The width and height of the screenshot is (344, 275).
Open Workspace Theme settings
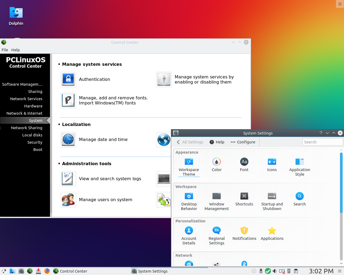coord(189,167)
